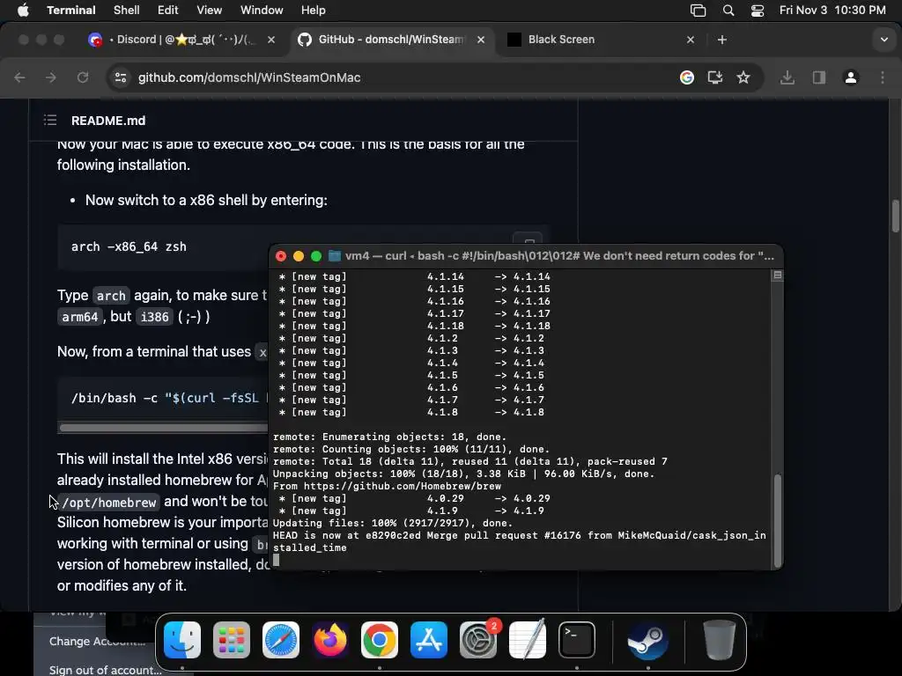Open the Trash from the Dock
Image resolution: width=902 pixels, height=676 pixels.
719,640
